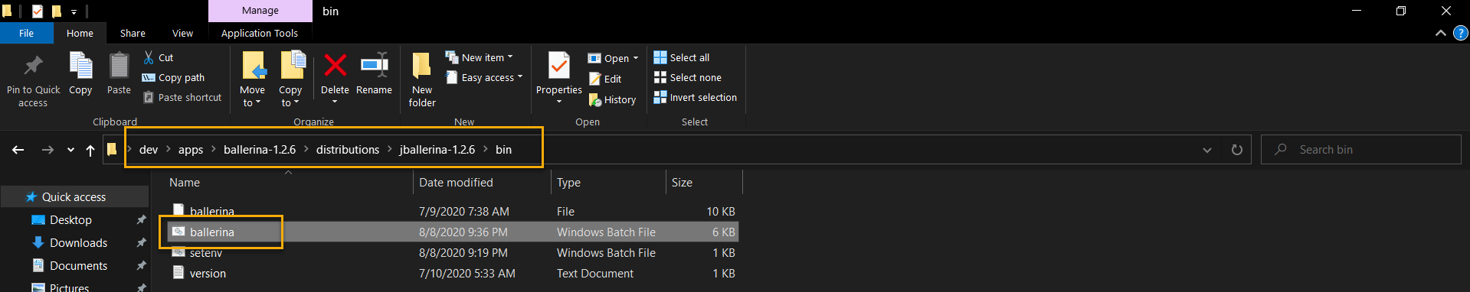Select Quick access in navigation pane

74,196
